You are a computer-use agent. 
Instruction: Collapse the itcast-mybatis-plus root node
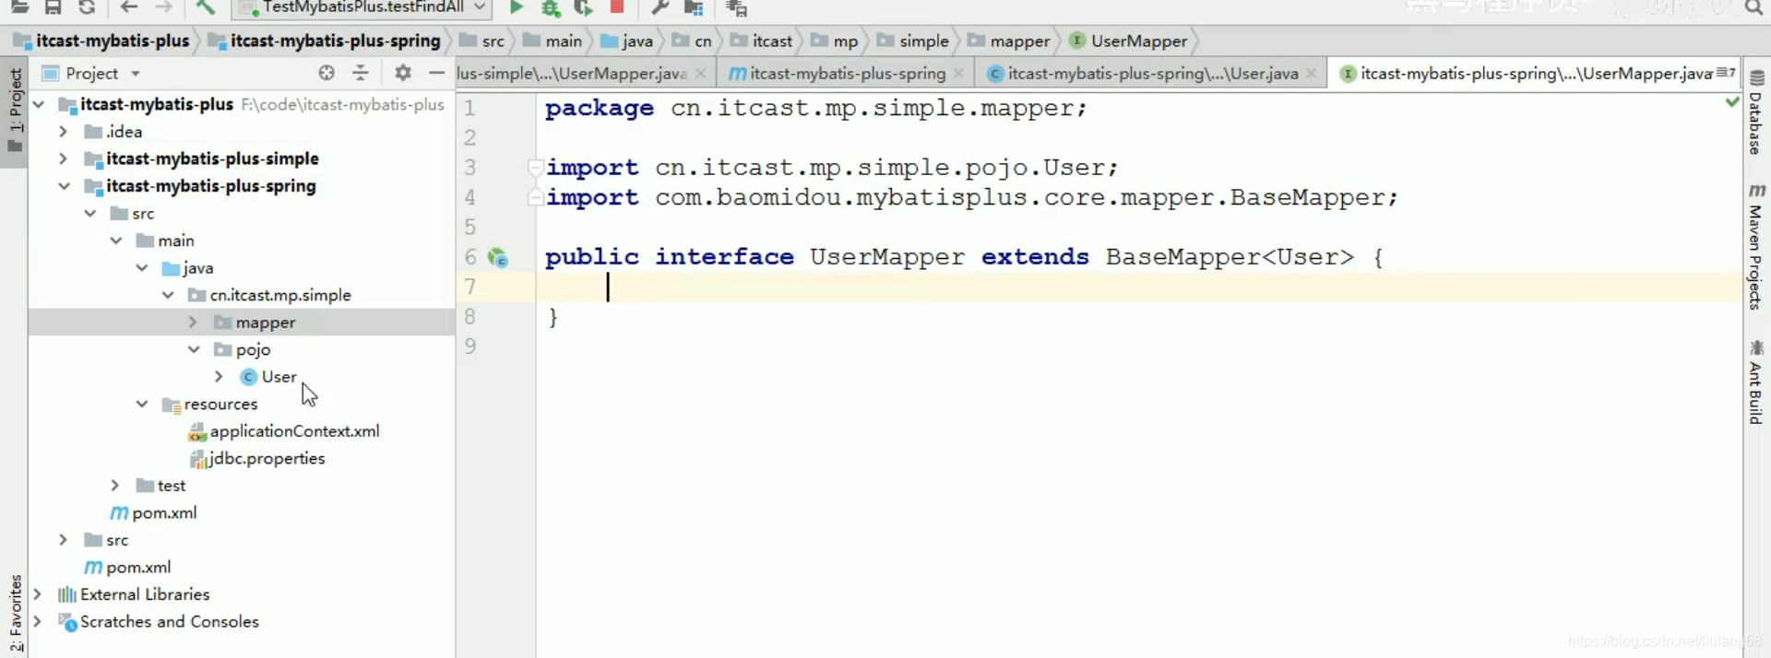pyautogui.click(x=39, y=104)
